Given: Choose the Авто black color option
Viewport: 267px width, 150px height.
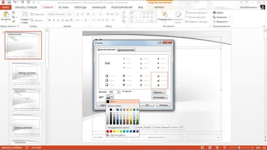Looking at the screenshot, I should click(122, 102).
